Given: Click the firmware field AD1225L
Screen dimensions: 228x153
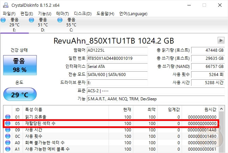Looking at the screenshot, I should [x=117, y=50].
